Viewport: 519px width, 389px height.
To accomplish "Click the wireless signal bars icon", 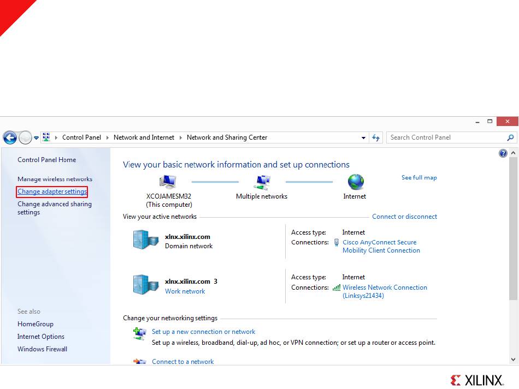I will [x=337, y=288].
